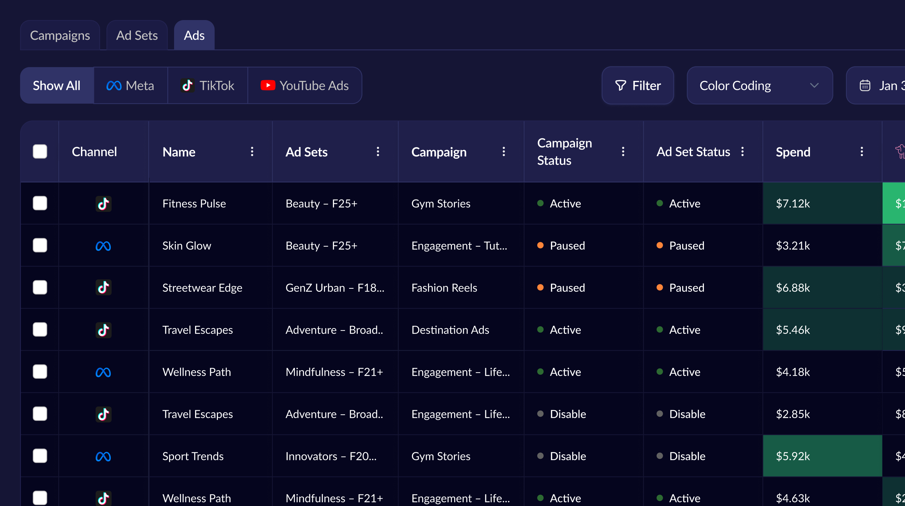
Task: Click the Meta icon in Skin Glow row
Action: [103, 246]
